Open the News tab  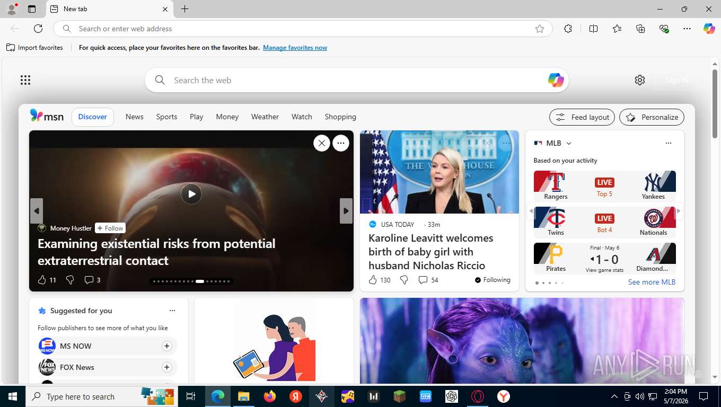135,117
